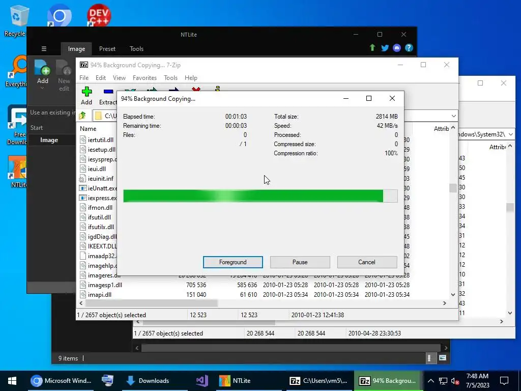Switch to the C:\Users\vm5 7-Zip taskbar window
521x391 pixels.
click(319, 381)
